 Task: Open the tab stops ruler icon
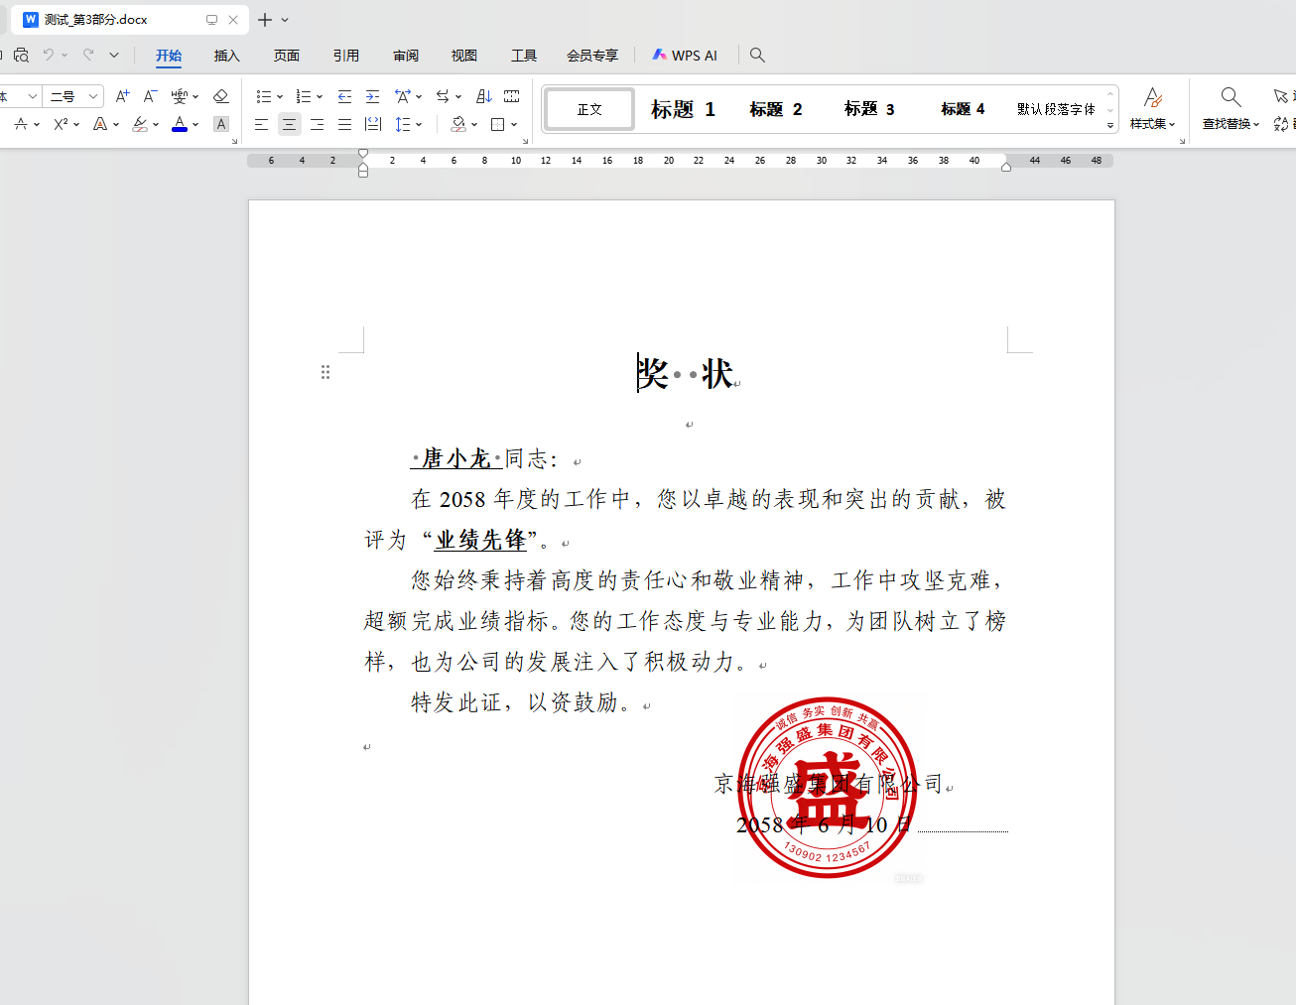[512, 96]
